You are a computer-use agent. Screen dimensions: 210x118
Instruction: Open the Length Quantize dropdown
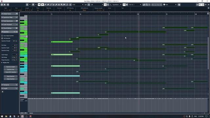[x=116, y=5]
